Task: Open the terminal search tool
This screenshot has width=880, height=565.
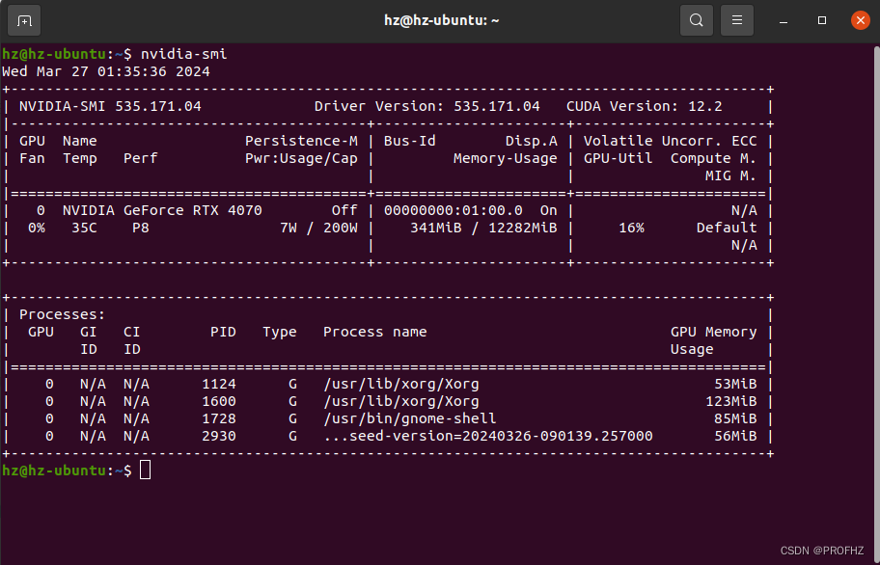Action: click(x=697, y=21)
